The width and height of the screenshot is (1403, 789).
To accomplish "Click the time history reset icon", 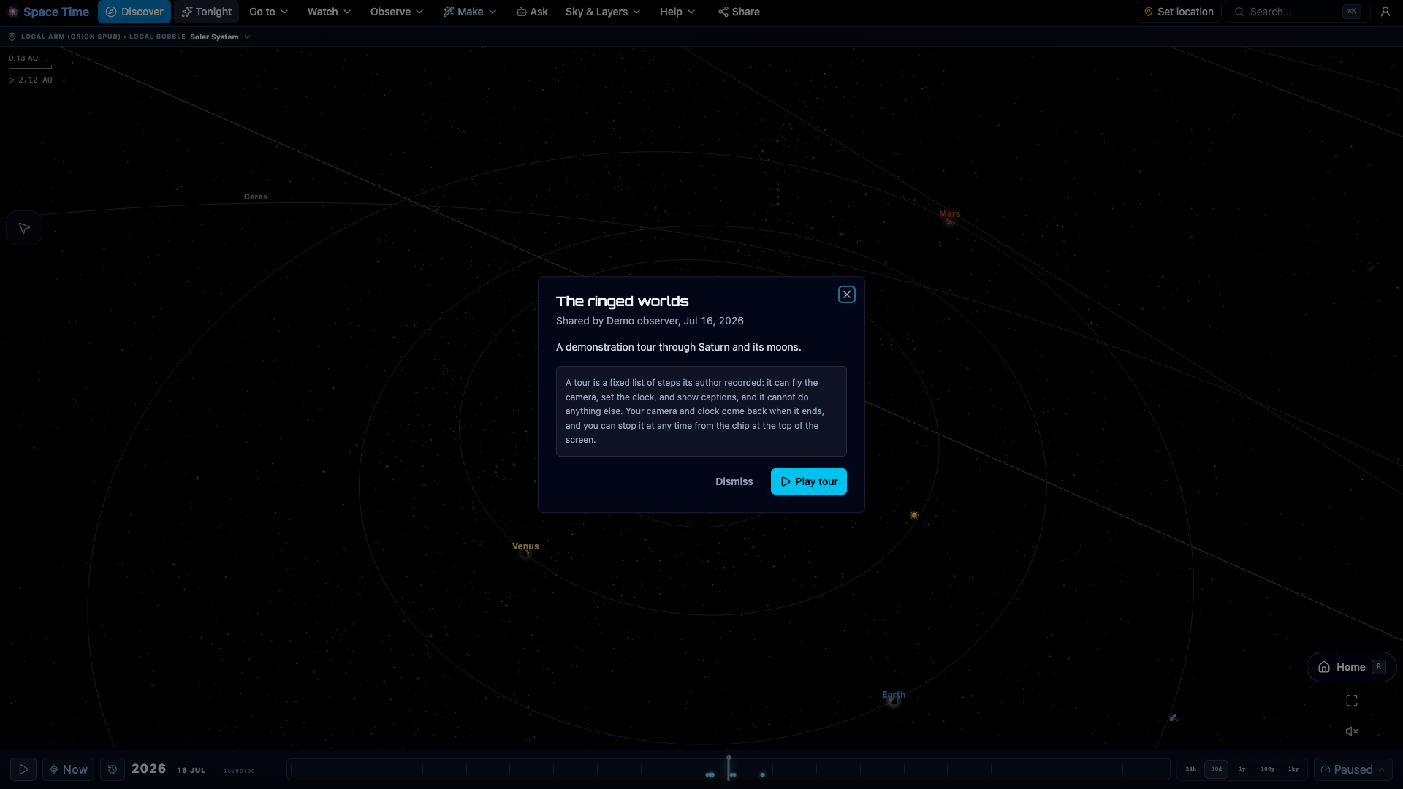I will pyautogui.click(x=112, y=769).
